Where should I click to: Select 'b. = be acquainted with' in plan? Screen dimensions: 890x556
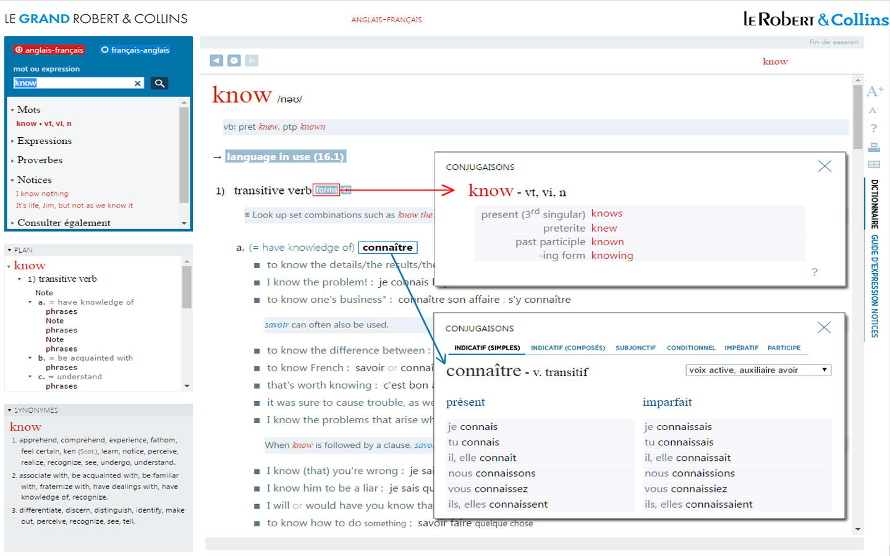coord(85,358)
